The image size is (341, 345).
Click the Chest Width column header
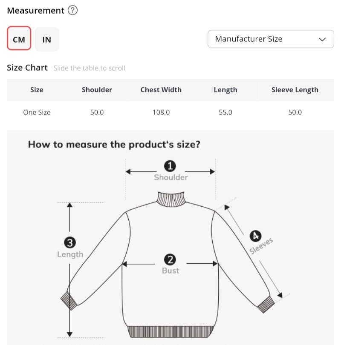[x=161, y=90]
